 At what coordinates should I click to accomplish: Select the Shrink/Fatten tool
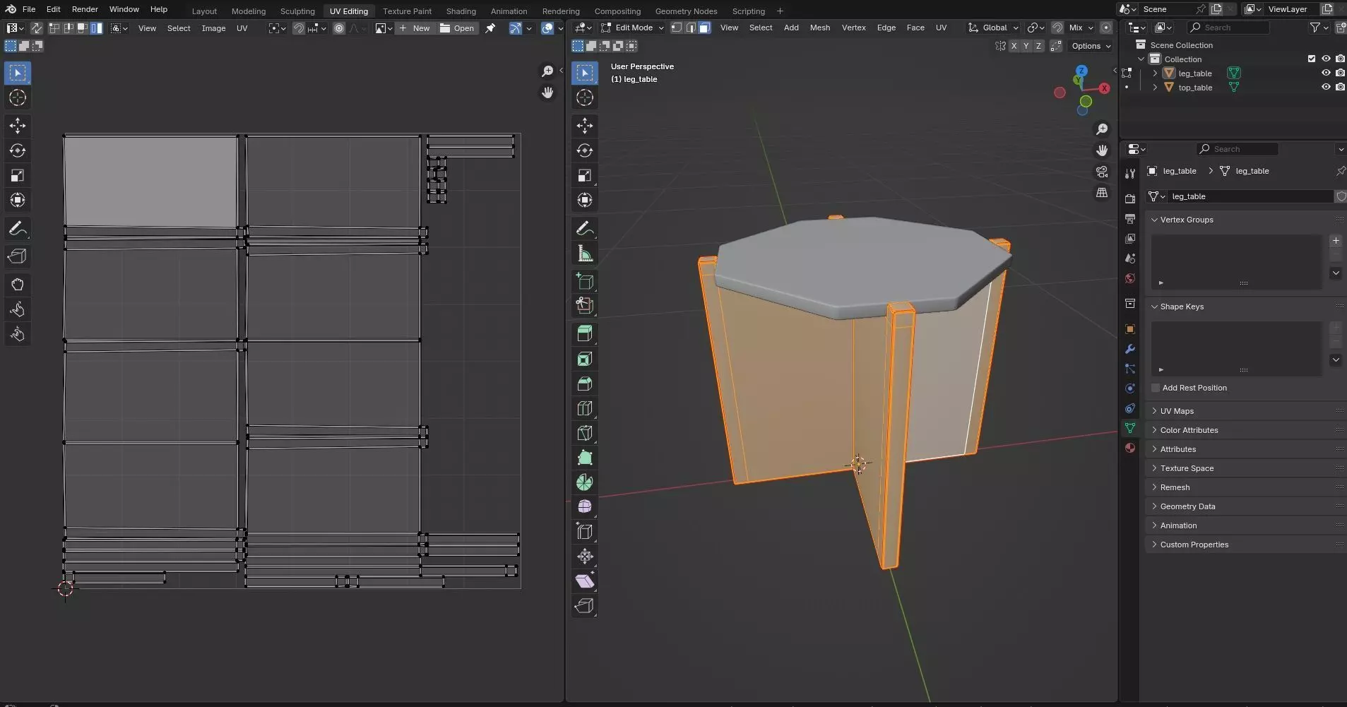585,556
